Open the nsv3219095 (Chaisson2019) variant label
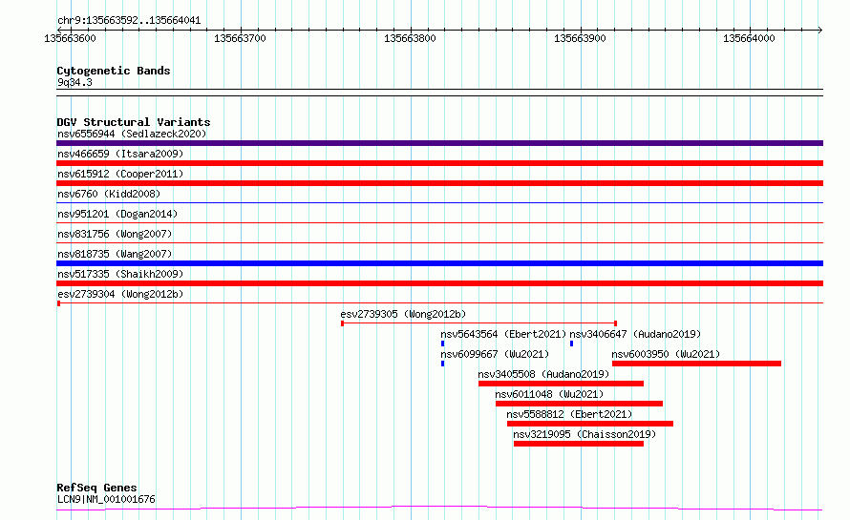The width and height of the screenshot is (850, 520). (584, 434)
